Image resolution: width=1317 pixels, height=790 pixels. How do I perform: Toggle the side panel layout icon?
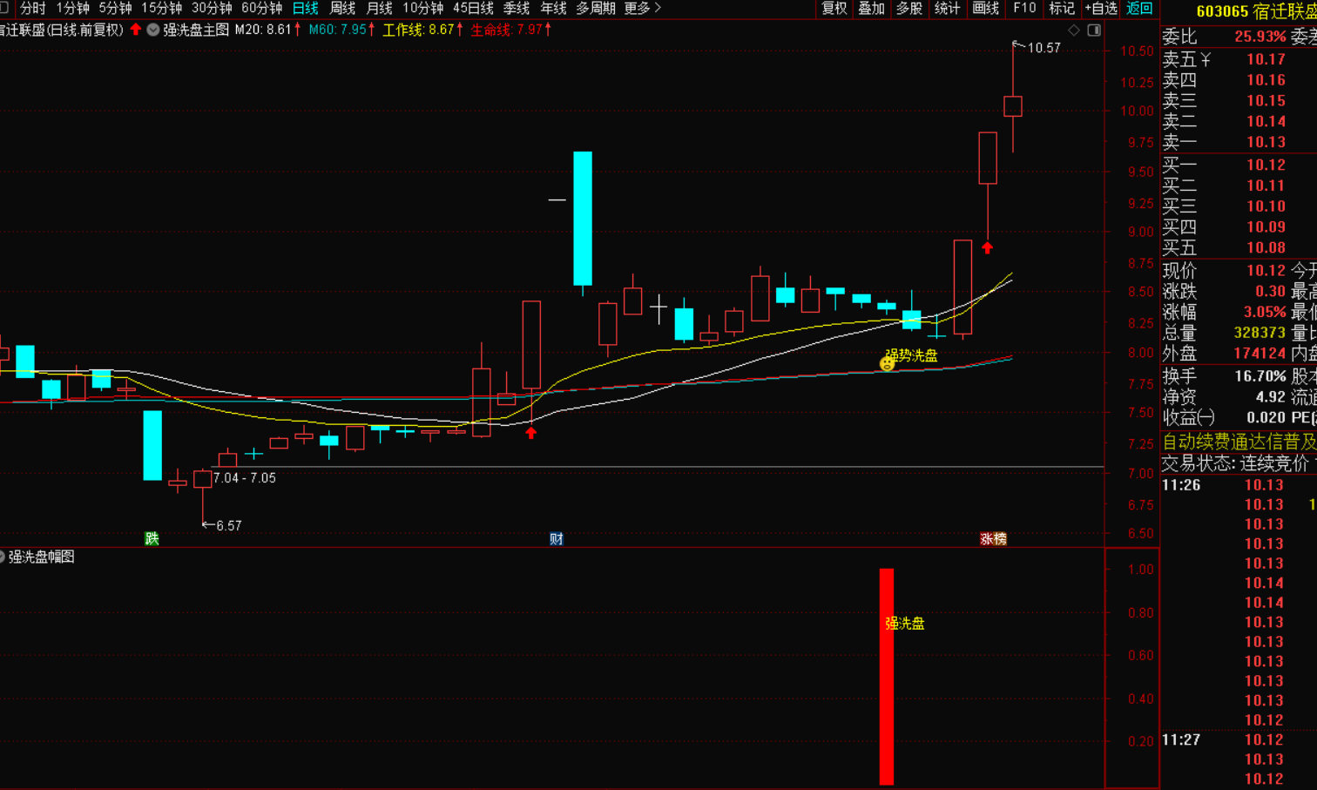pos(1094,30)
